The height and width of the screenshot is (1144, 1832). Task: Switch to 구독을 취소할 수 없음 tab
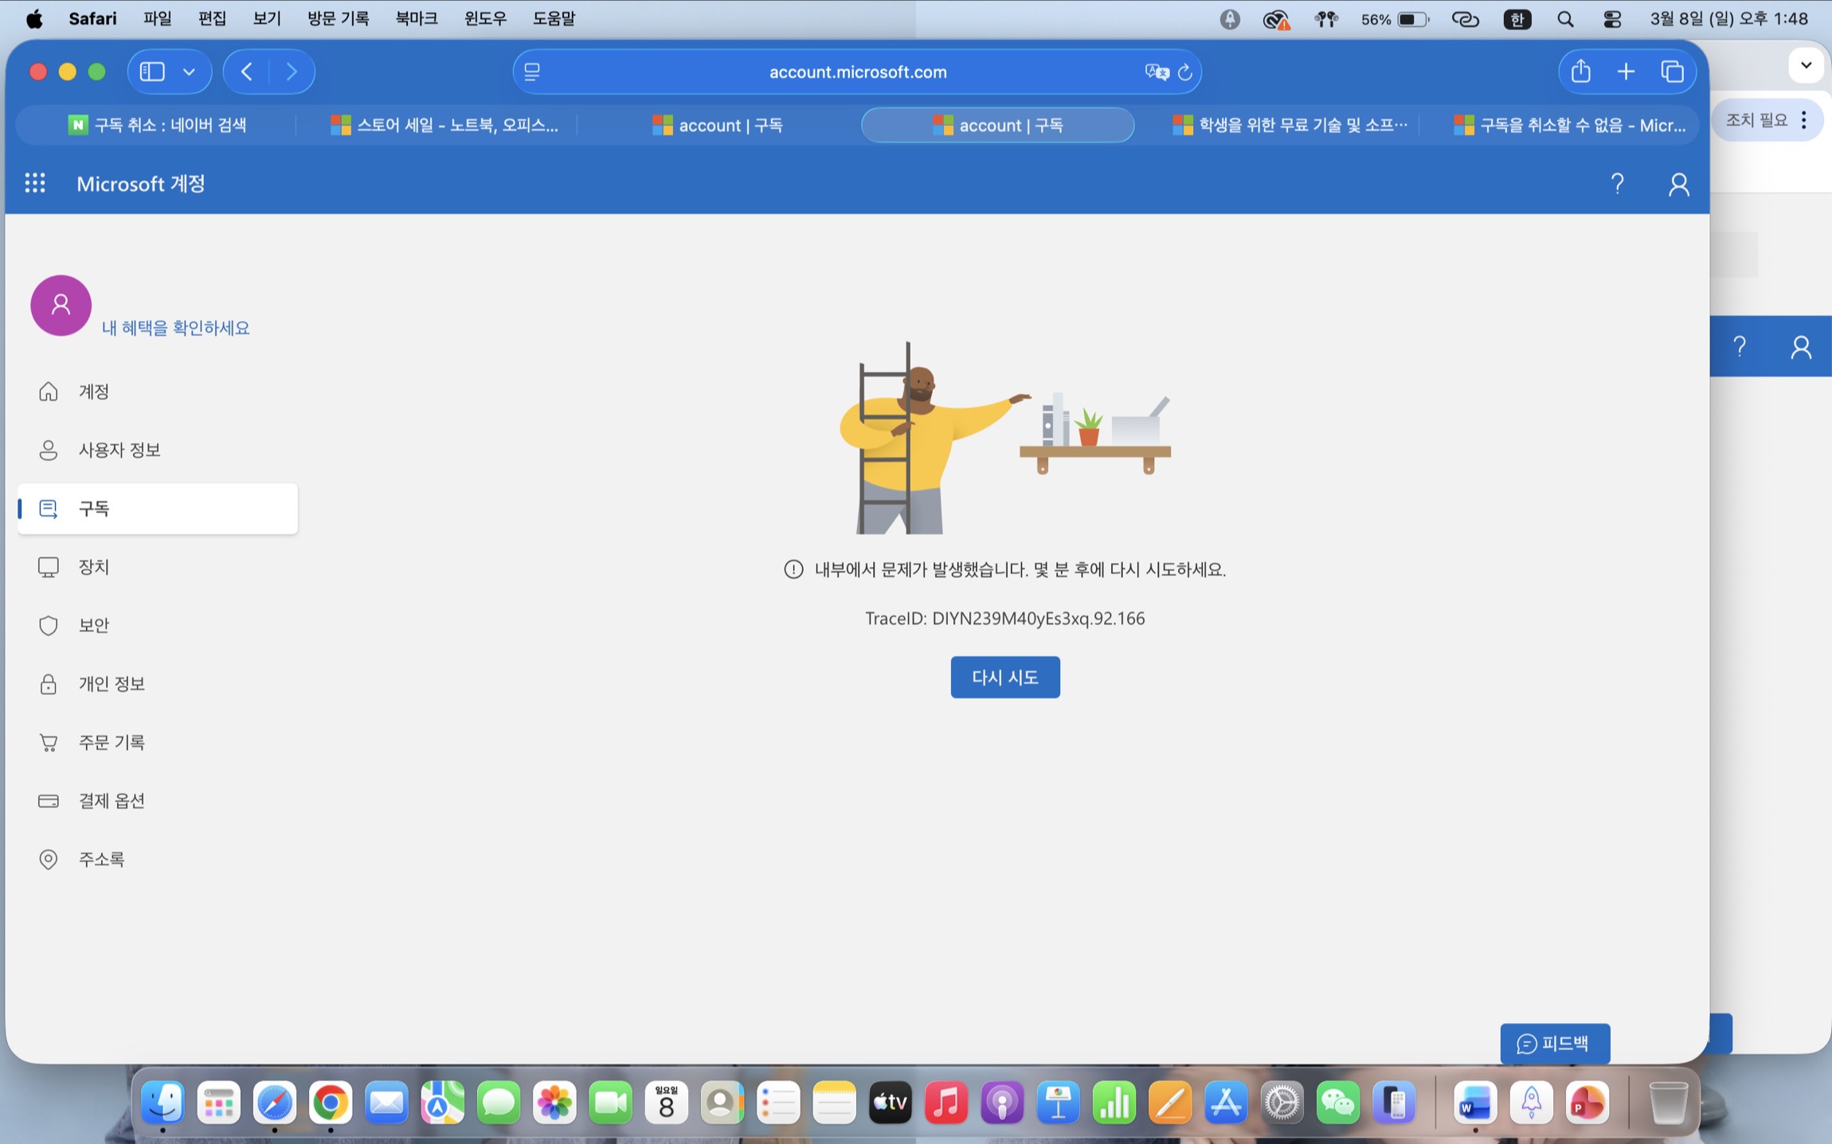tap(1570, 125)
